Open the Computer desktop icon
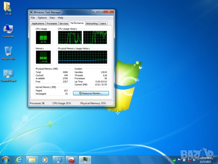The width and height of the screenshot is (218, 164). click(8, 30)
